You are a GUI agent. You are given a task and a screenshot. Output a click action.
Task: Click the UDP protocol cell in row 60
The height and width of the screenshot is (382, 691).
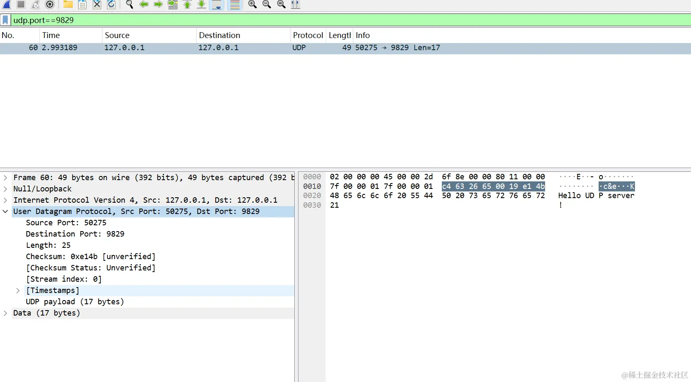(x=299, y=48)
